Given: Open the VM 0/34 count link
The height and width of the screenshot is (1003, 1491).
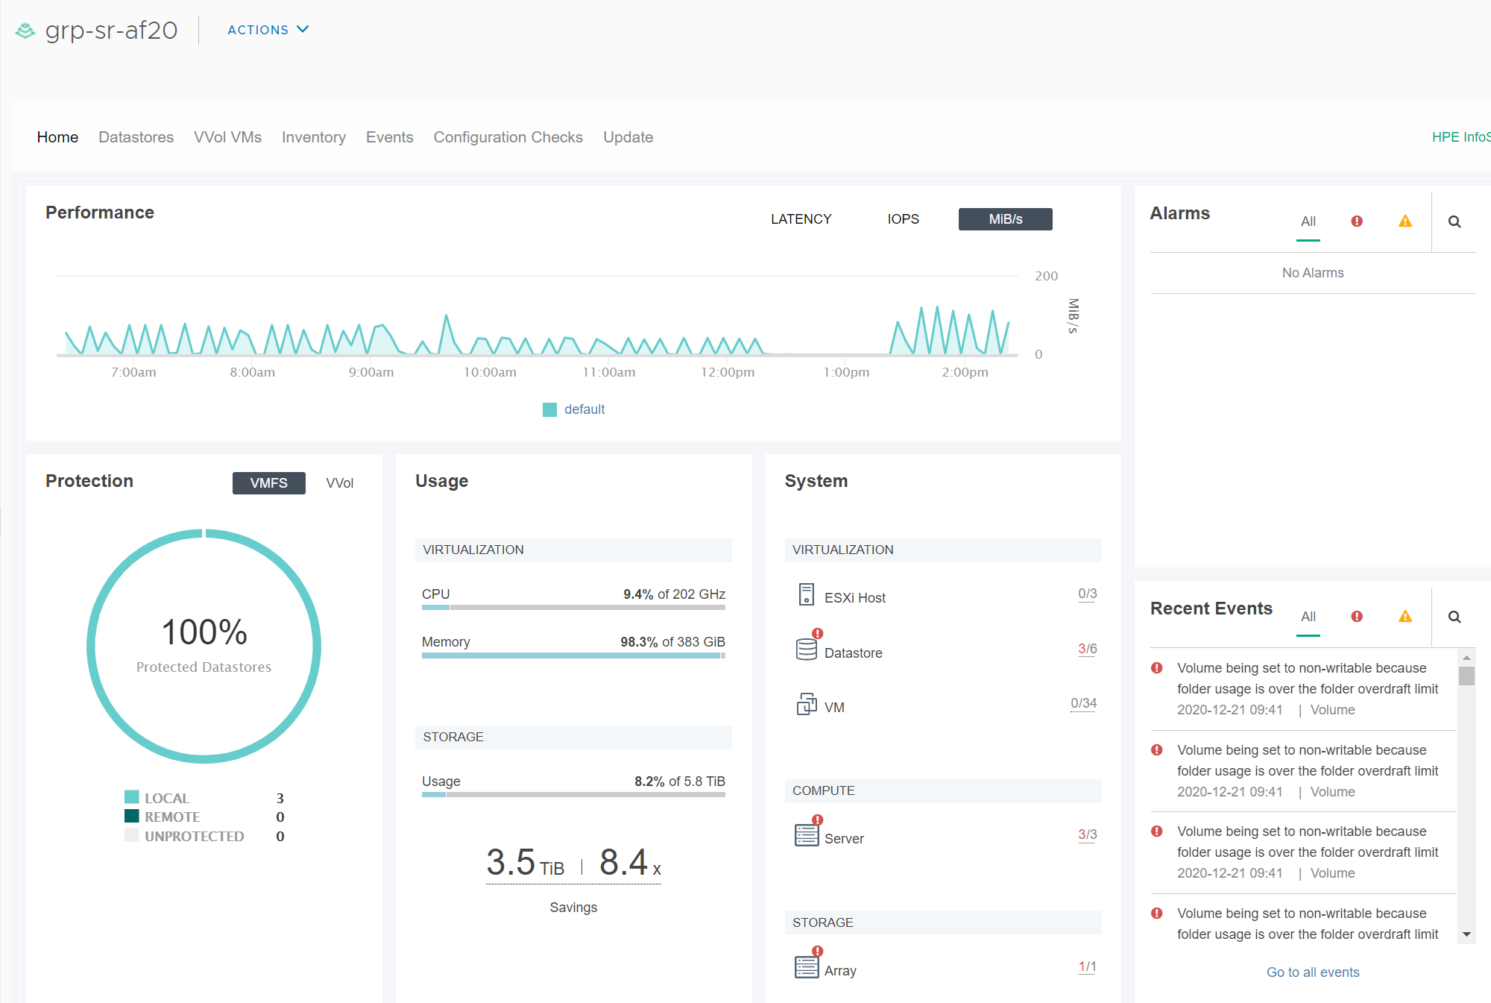Looking at the screenshot, I should click(1084, 703).
